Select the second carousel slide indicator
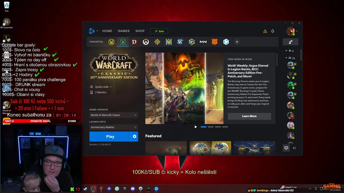 pos(211,127)
